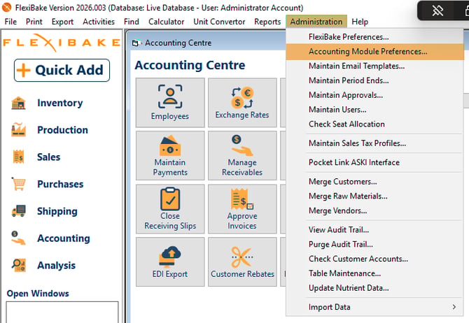Open the Unit Convertor menu

[x=219, y=22]
